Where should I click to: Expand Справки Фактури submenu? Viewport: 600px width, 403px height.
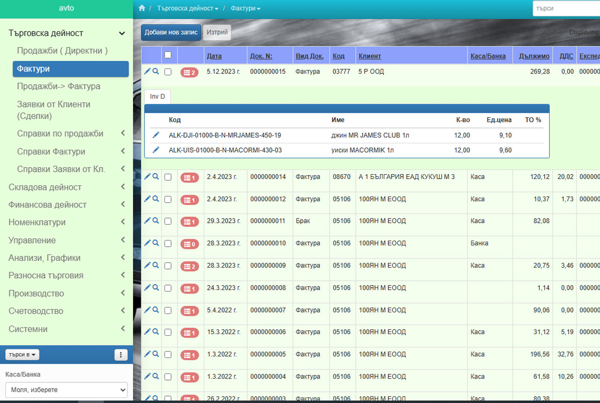tap(70, 152)
